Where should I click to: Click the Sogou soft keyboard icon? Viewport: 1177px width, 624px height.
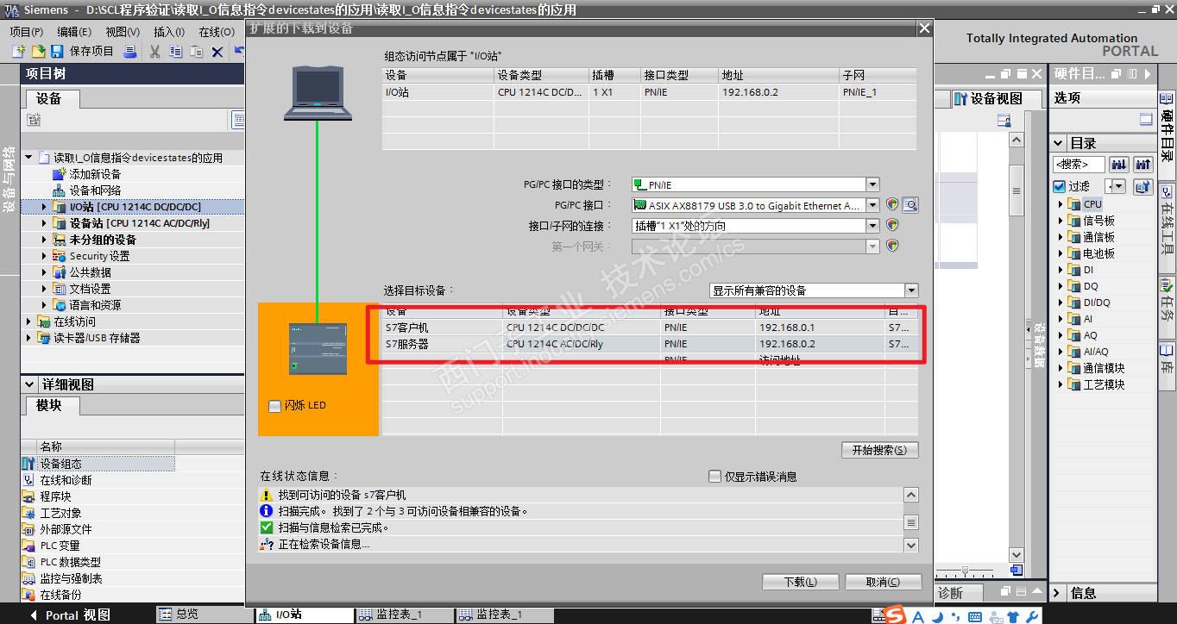(974, 616)
